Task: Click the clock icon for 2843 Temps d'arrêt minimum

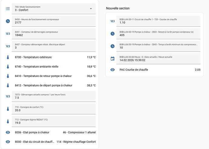Action: point(112,46)
